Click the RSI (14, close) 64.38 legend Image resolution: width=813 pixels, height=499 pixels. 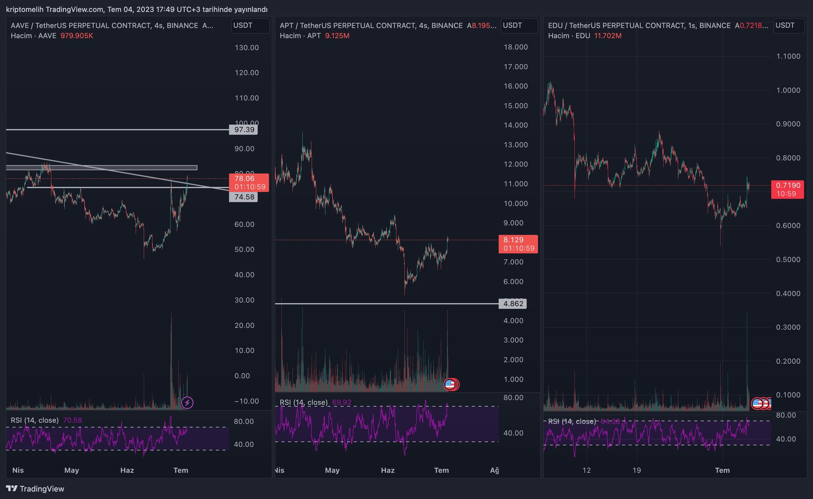click(x=584, y=421)
